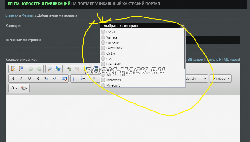Toggle bold text formatting
Screen dimensions: 250x142
pyautogui.click(x=13, y=79)
